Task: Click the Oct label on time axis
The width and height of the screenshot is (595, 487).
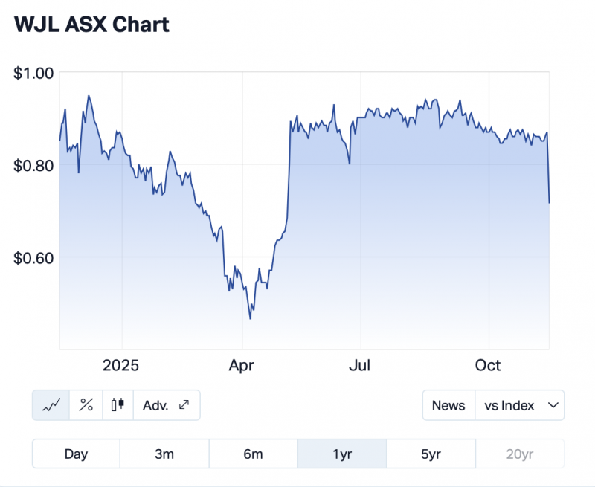Action: [x=488, y=365]
